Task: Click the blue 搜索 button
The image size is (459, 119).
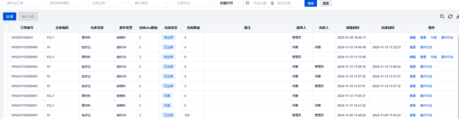Action: click(x=311, y=3)
